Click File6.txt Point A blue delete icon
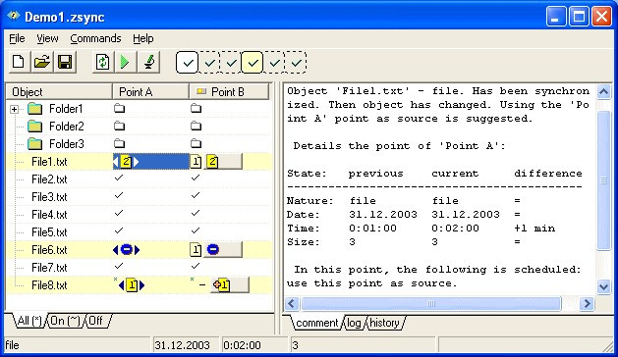The height and width of the screenshot is (357, 618). [x=126, y=249]
